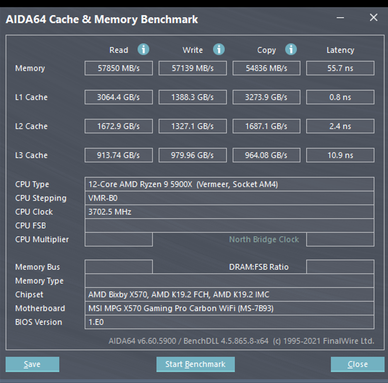This screenshot has height=383, width=388.
Task: Click the Close button at bottom
Action: click(358, 364)
